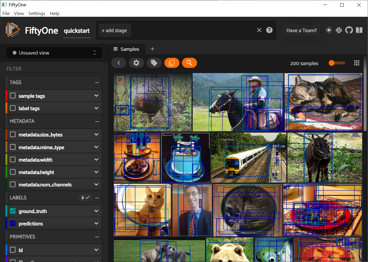This screenshot has width=368, height=262.
Task: Click the Have a Team? button
Action: tap(302, 30)
